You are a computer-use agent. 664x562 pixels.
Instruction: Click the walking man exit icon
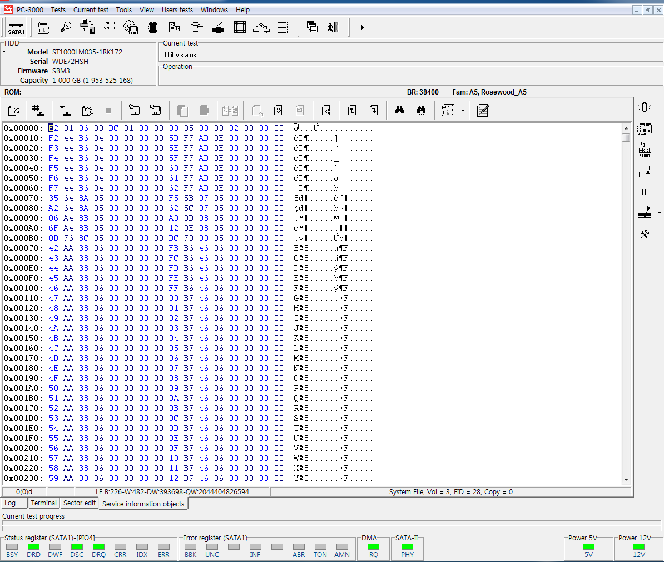pos(333,27)
